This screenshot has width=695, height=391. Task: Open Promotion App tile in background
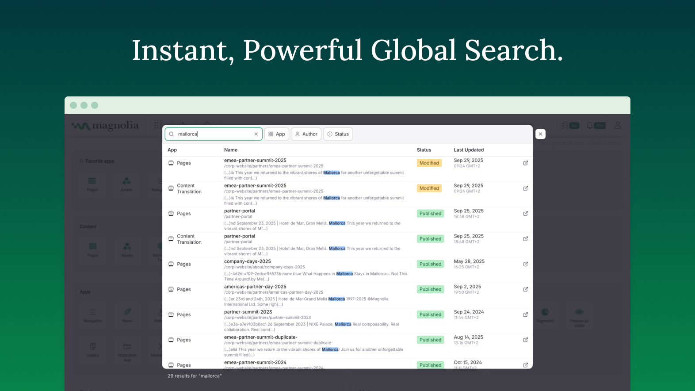click(x=127, y=352)
